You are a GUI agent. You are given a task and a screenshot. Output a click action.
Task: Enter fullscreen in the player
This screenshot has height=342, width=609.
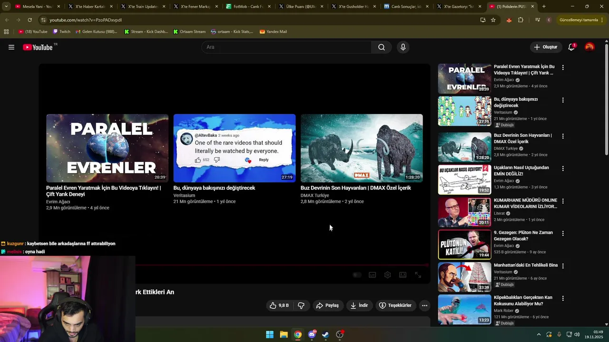click(418, 275)
